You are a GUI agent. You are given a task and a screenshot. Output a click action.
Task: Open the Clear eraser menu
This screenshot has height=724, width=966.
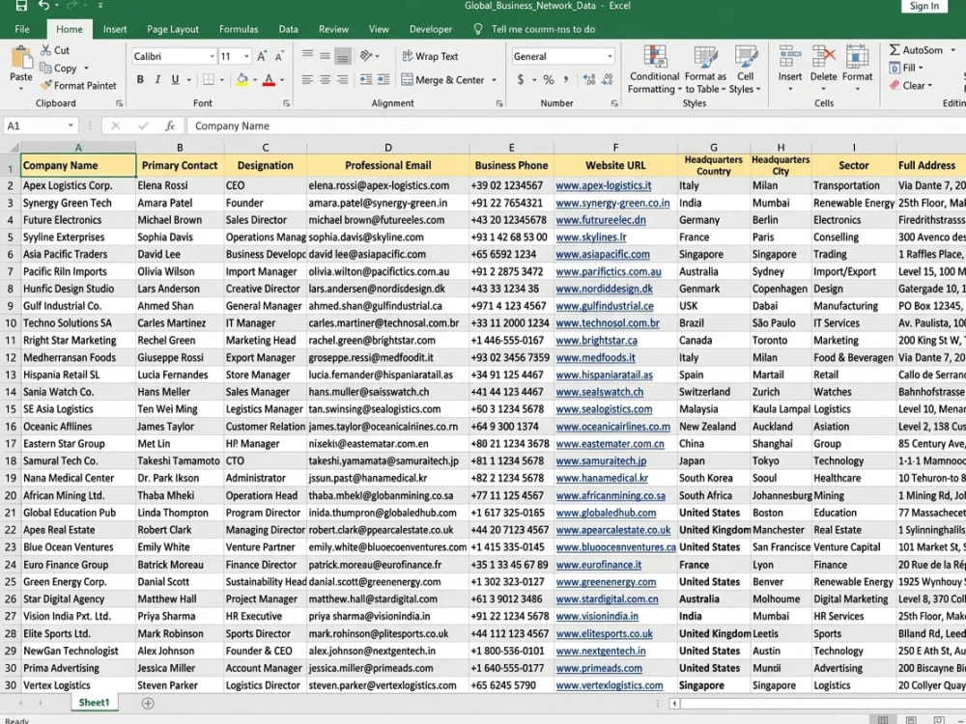(911, 86)
